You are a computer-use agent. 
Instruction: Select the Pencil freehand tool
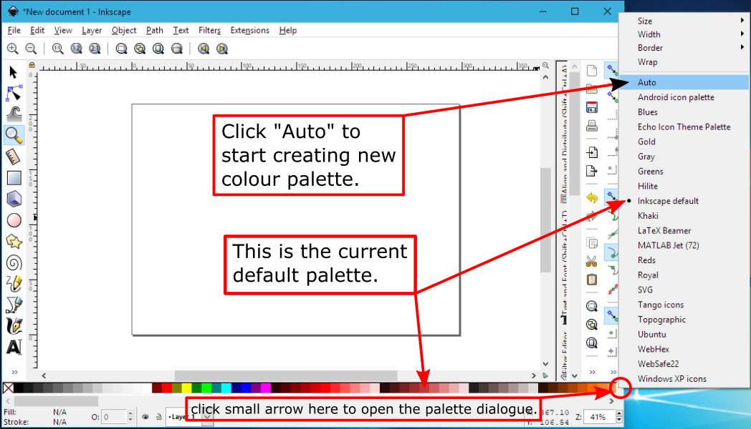coord(14,283)
